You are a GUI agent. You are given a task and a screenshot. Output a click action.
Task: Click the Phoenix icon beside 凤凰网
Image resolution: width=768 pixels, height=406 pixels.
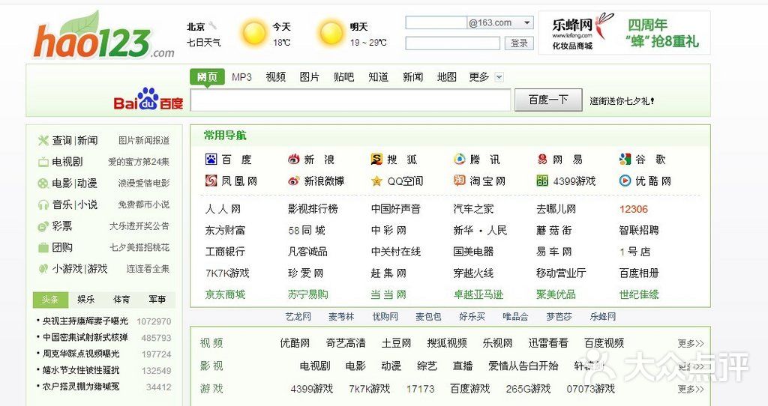211,181
